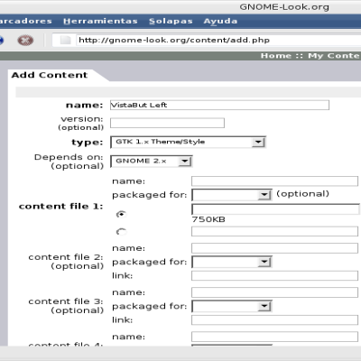Open the type dropdown showing GTK 1.x Theme/Style
The height and width of the screenshot is (361, 361).
coord(188,142)
